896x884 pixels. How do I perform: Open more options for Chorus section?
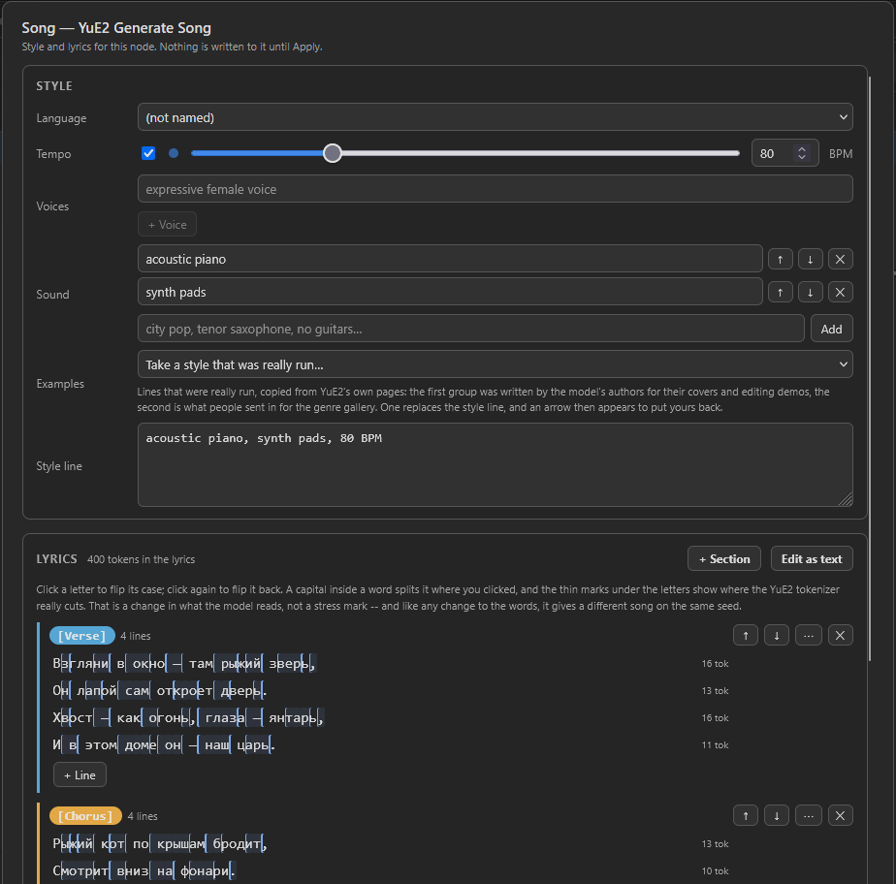coord(809,815)
